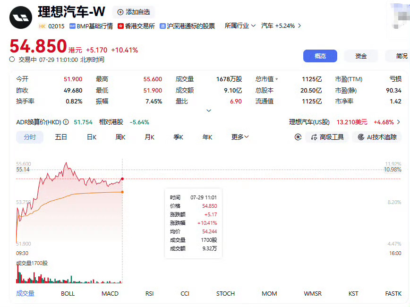This screenshot has width=410, height=307.
Task: Open 理想汽车(US股) quote link
Action: point(309,122)
